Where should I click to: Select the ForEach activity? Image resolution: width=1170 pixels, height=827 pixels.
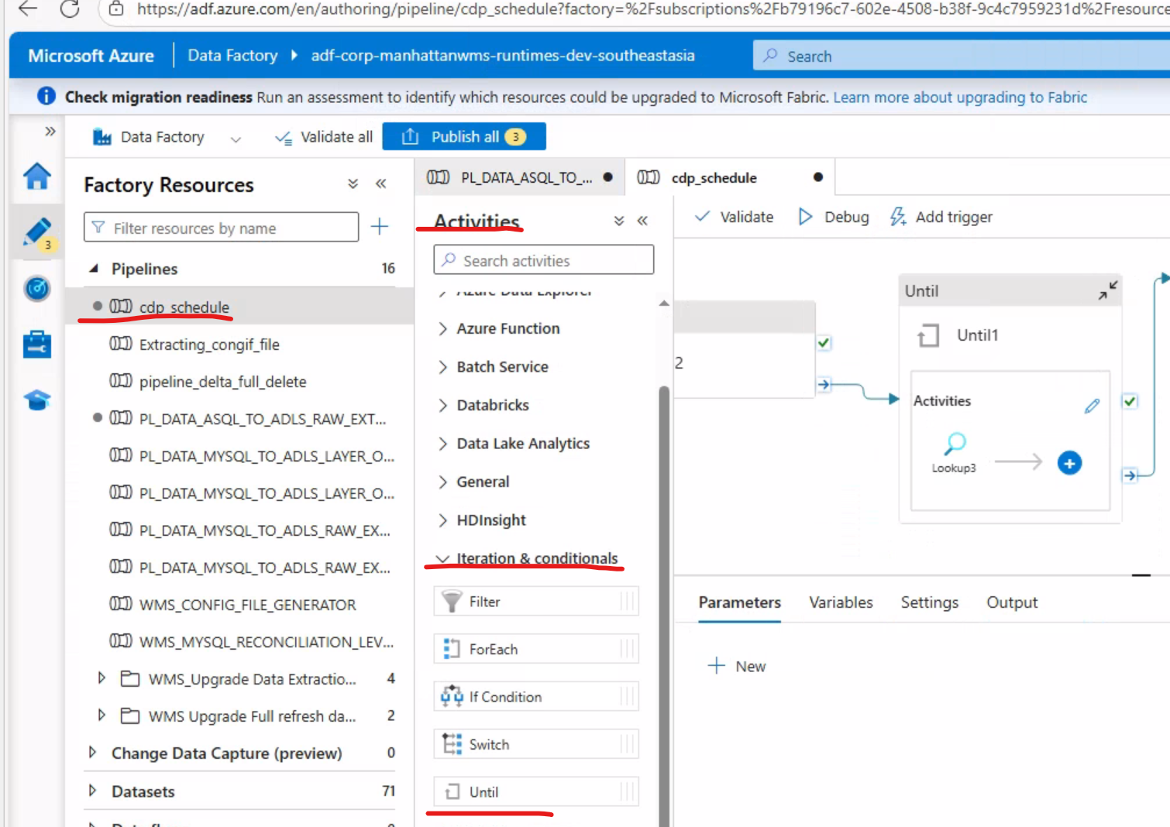(536, 649)
